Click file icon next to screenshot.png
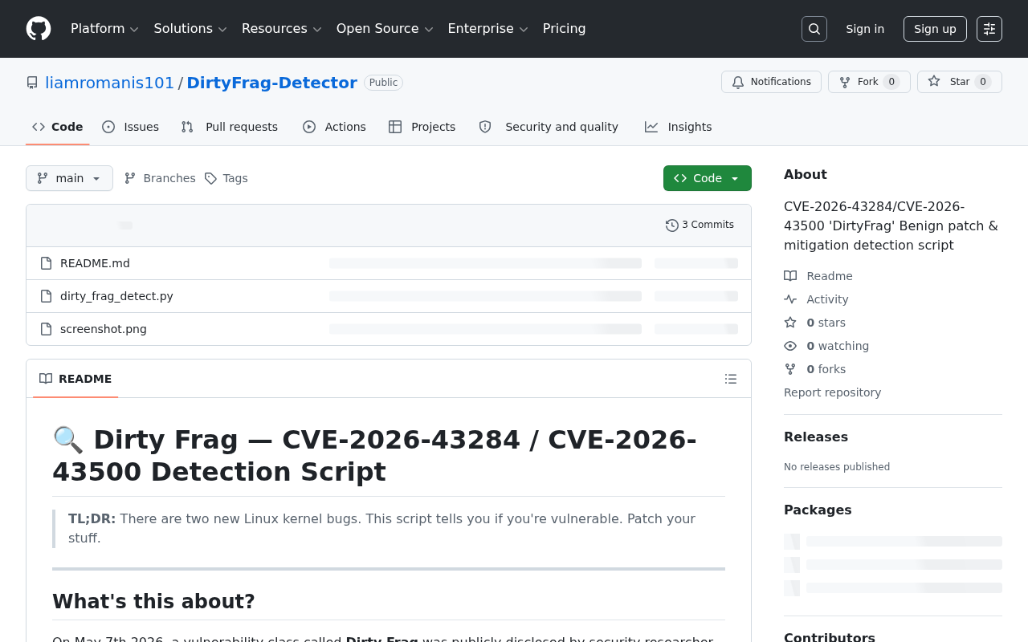The image size is (1028, 642). pyautogui.click(x=47, y=329)
